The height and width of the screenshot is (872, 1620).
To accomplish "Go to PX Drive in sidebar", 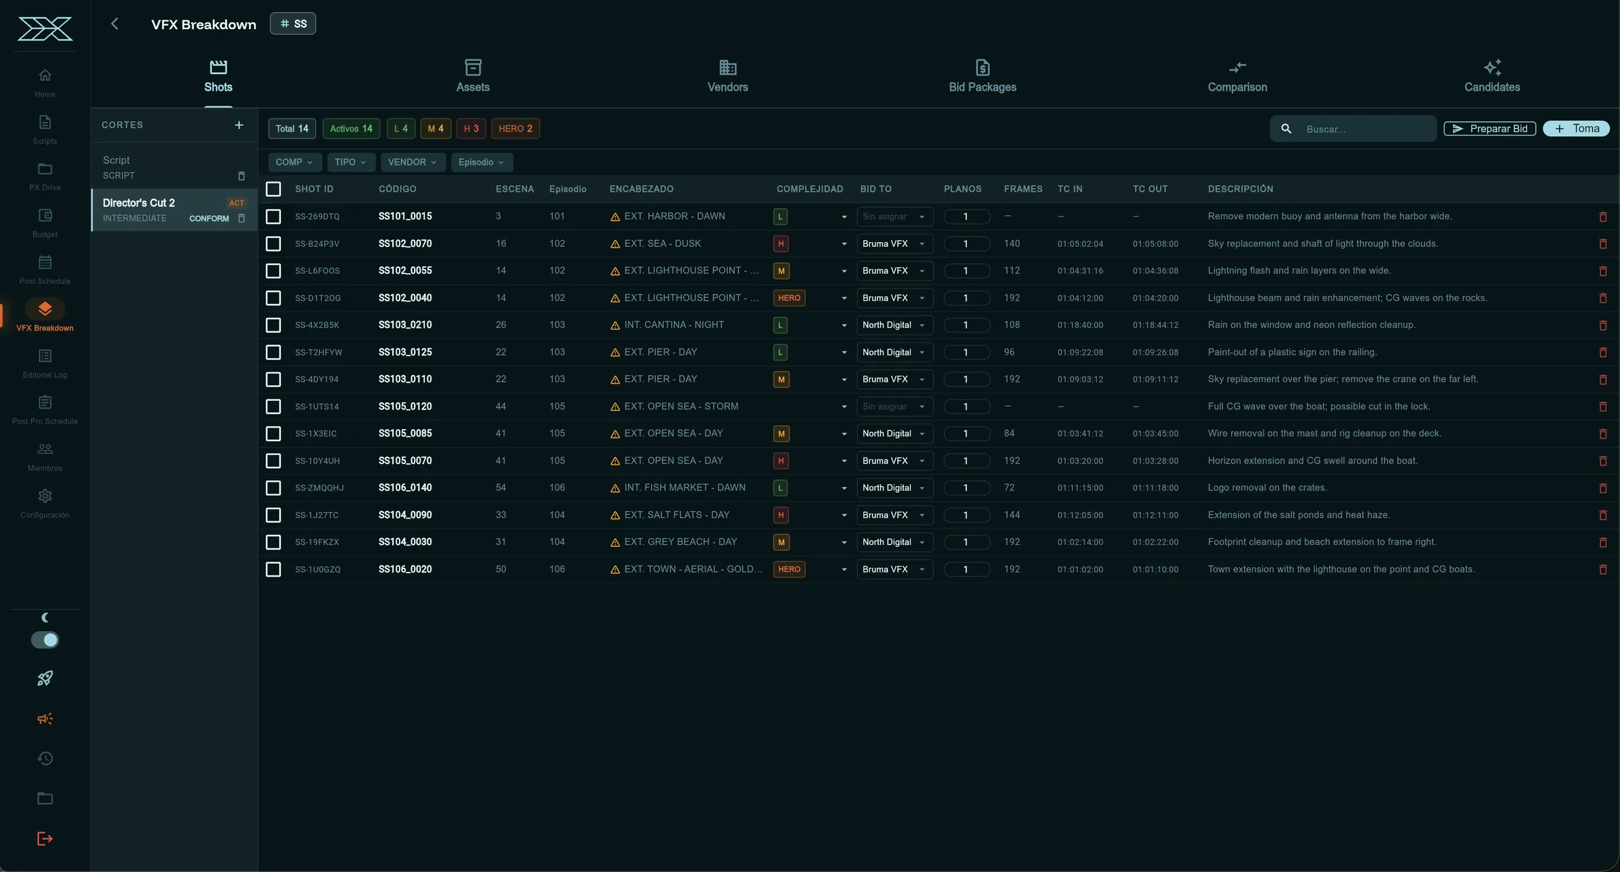I will [45, 176].
